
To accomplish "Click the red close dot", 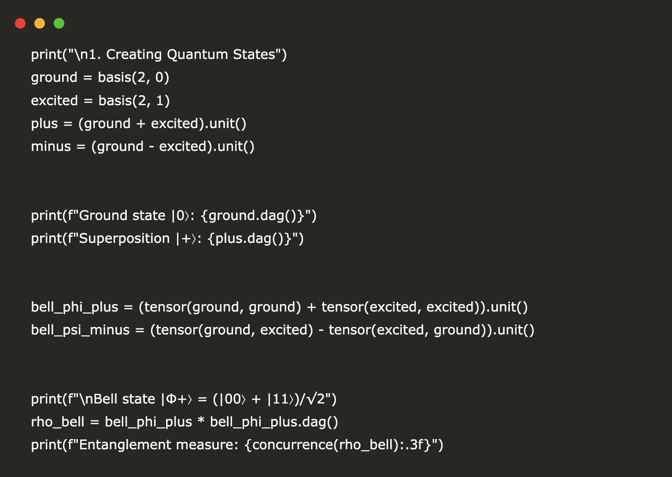I will pyautogui.click(x=20, y=23).
